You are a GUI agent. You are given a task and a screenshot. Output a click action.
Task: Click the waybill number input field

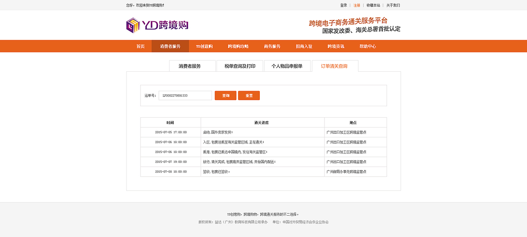point(184,95)
